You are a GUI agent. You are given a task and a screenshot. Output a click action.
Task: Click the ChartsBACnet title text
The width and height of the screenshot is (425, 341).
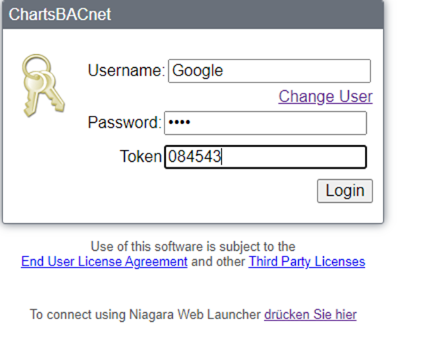[x=60, y=14]
